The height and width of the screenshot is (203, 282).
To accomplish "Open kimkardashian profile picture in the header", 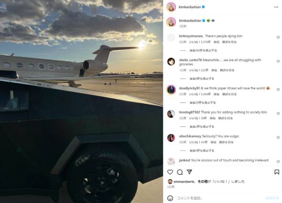I will [x=171, y=7].
